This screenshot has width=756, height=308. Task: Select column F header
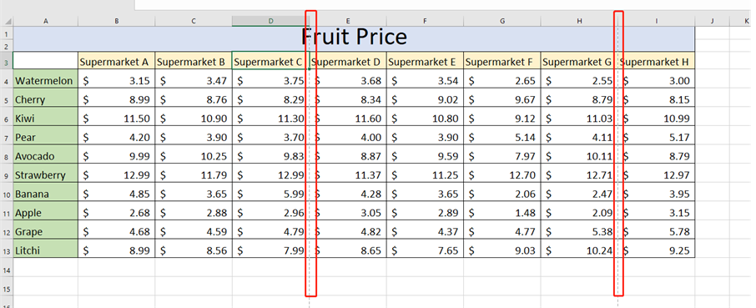click(x=425, y=21)
